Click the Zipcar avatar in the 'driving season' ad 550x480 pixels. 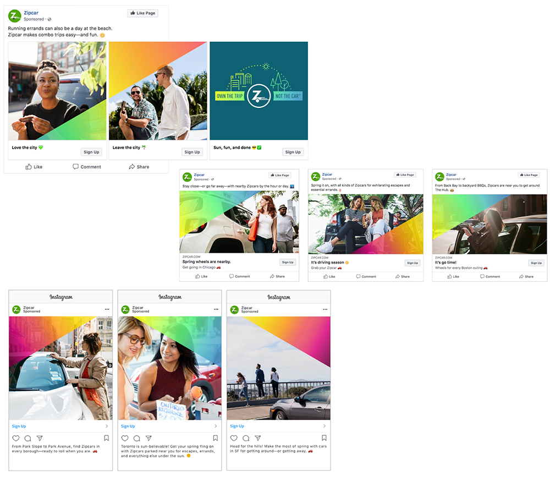coord(316,176)
